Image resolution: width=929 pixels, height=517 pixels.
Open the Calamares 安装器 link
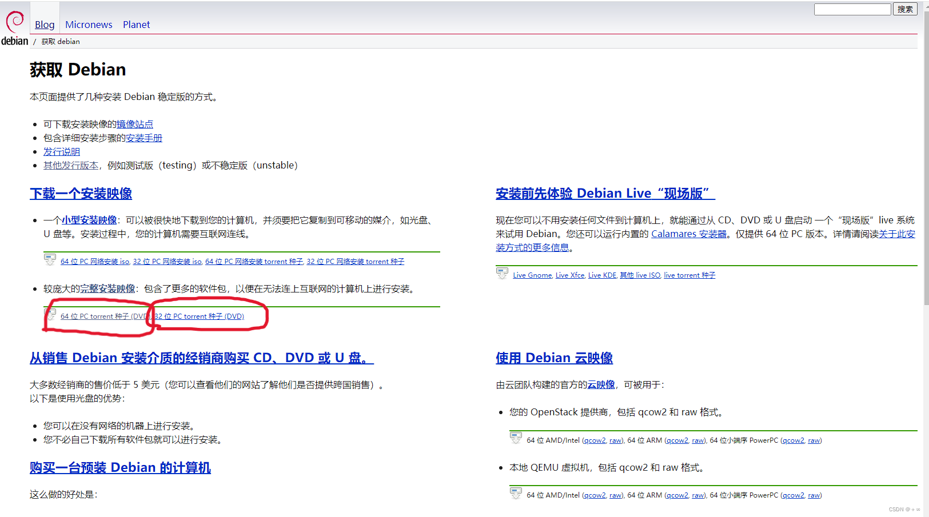tap(689, 234)
